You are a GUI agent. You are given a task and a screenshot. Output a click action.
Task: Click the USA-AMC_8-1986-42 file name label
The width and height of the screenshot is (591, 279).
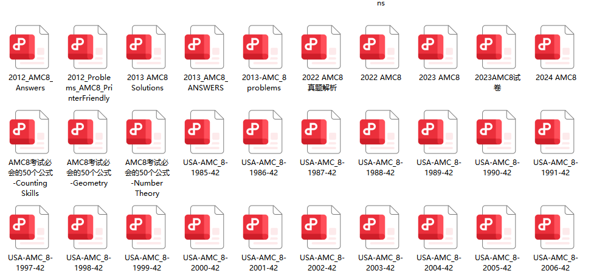click(264, 167)
